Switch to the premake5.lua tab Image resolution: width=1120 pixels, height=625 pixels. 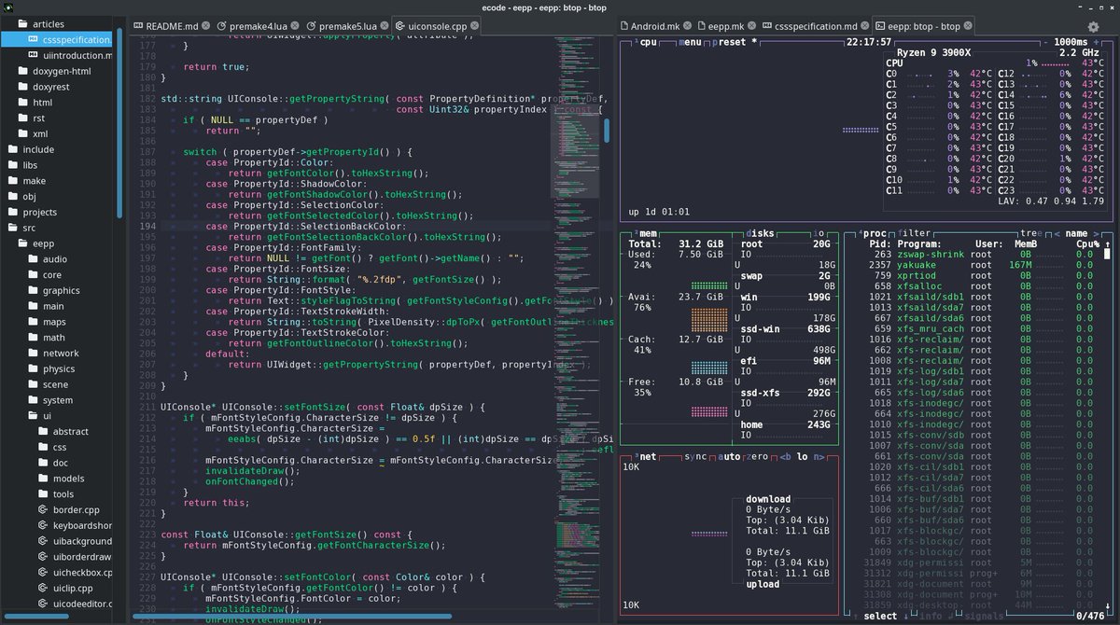tap(347, 26)
